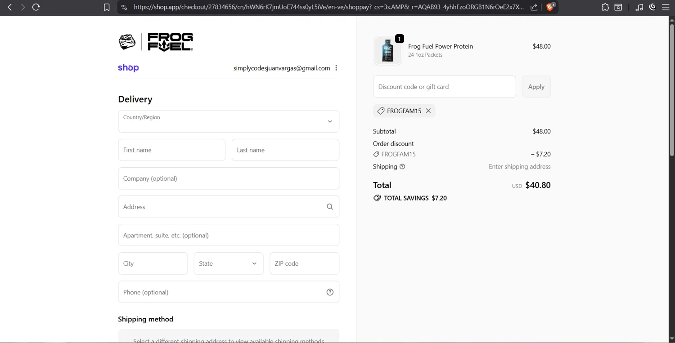Open site settings icon in address bar
Image resolution: width=675 pixels, height=343 pixels.
click(125, 7)
